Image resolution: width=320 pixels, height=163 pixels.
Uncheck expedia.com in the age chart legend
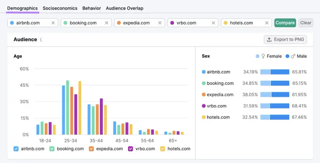coord(91,149)
